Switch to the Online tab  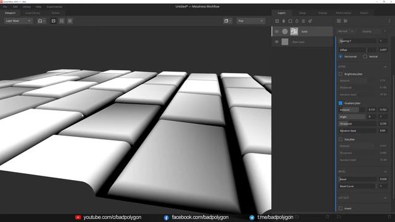click(x=56, y=13)
